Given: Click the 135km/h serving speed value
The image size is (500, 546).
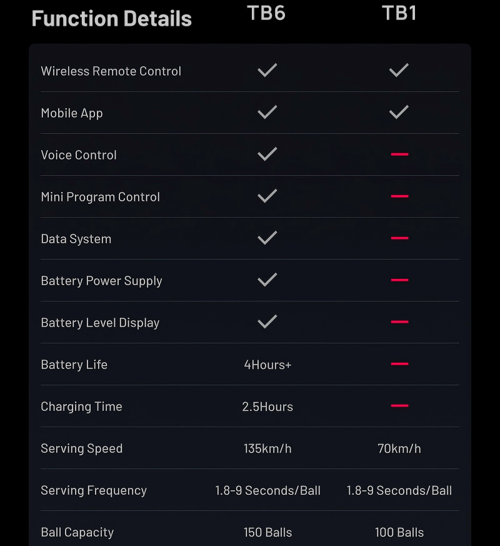Looking at the screenshot, I should (x=267, y=448).
